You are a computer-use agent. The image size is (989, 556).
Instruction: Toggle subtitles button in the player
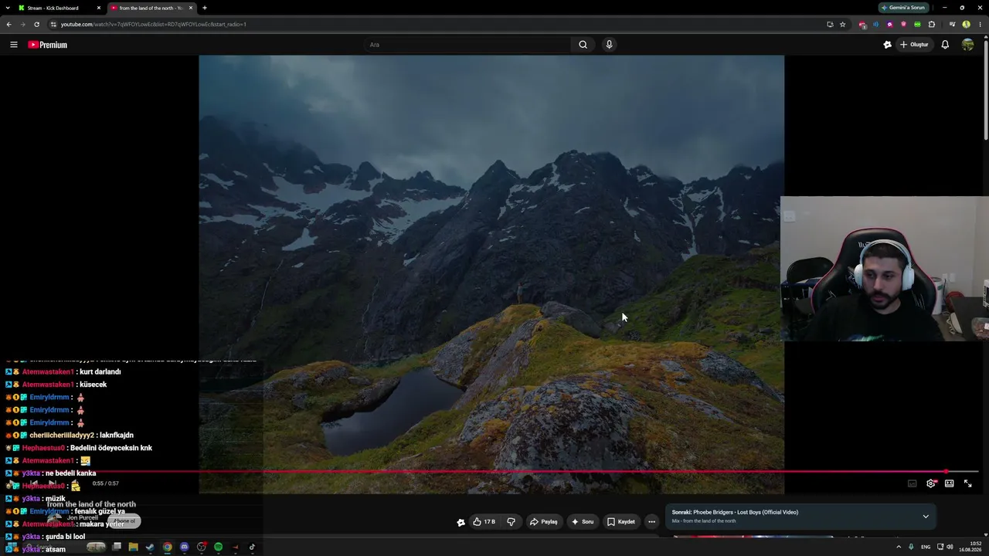click(x=912, y=483)
